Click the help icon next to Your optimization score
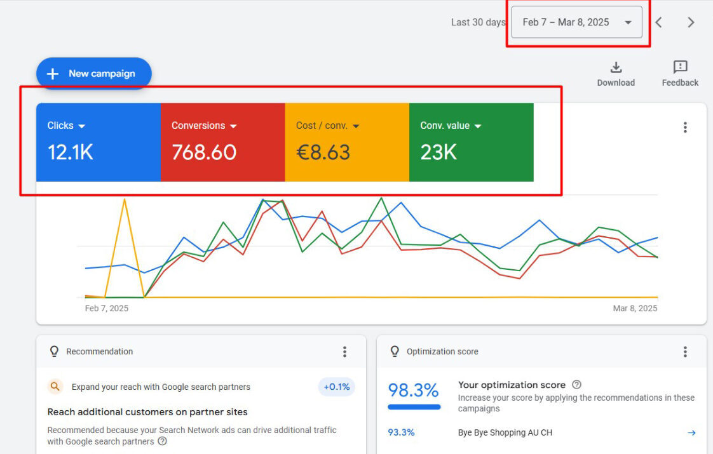713x454 pixels. click(576, 384)
